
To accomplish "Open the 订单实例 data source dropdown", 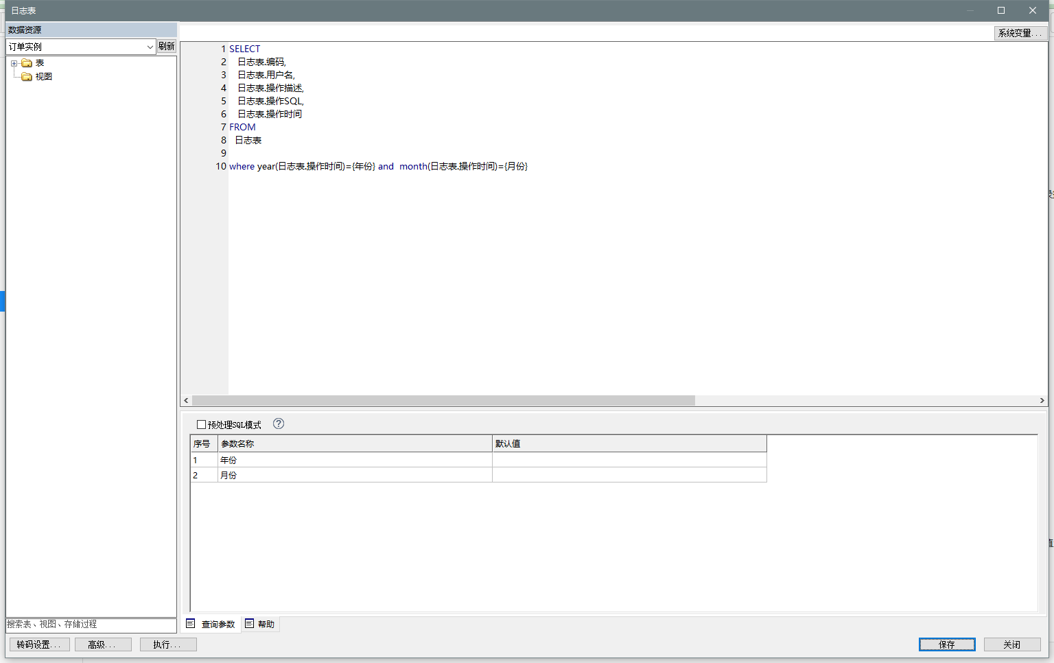I will click(150, 47).
